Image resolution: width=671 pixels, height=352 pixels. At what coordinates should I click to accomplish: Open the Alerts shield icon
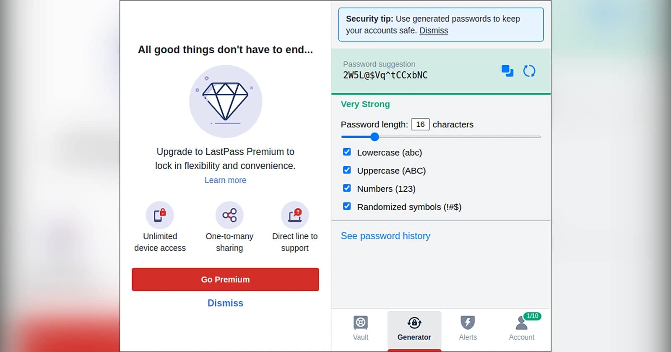(468, 322)
